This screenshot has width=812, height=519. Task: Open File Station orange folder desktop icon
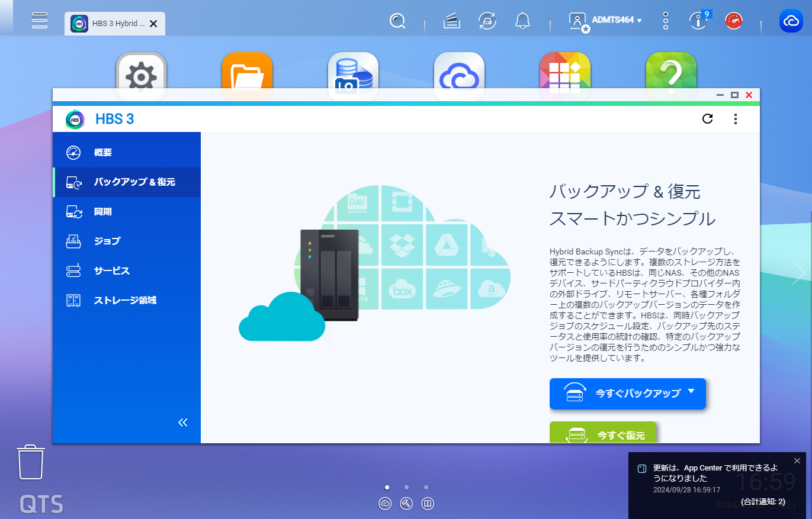[247, 71]
